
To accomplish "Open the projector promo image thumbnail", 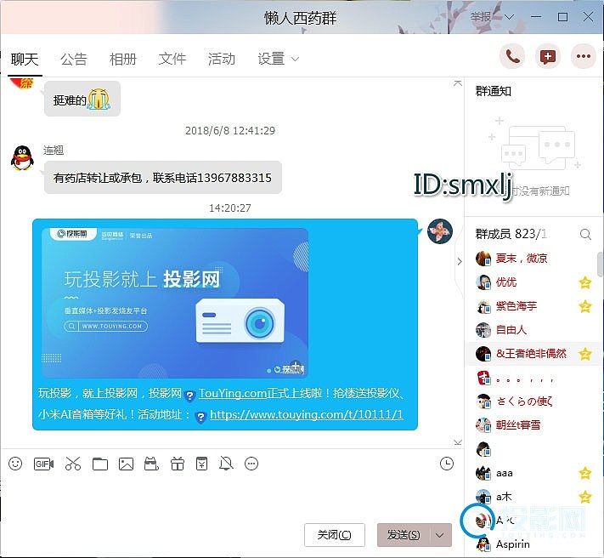I will click(174, 303).
